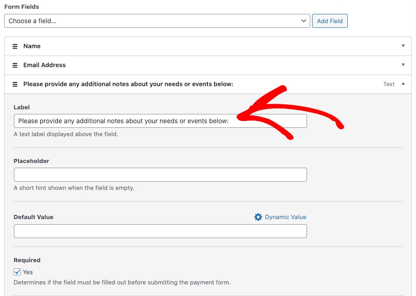
Task: Expand the Email Address field arrow
Action: pyautogui.click(x=403, y=65)
